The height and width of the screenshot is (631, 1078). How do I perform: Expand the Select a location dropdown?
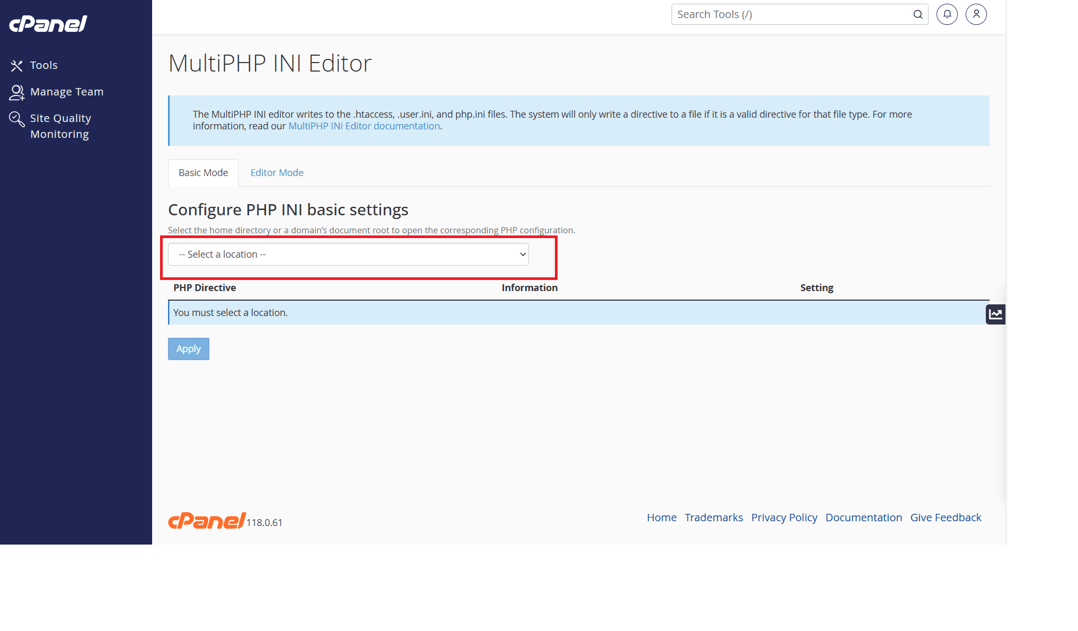click(348, 255)
